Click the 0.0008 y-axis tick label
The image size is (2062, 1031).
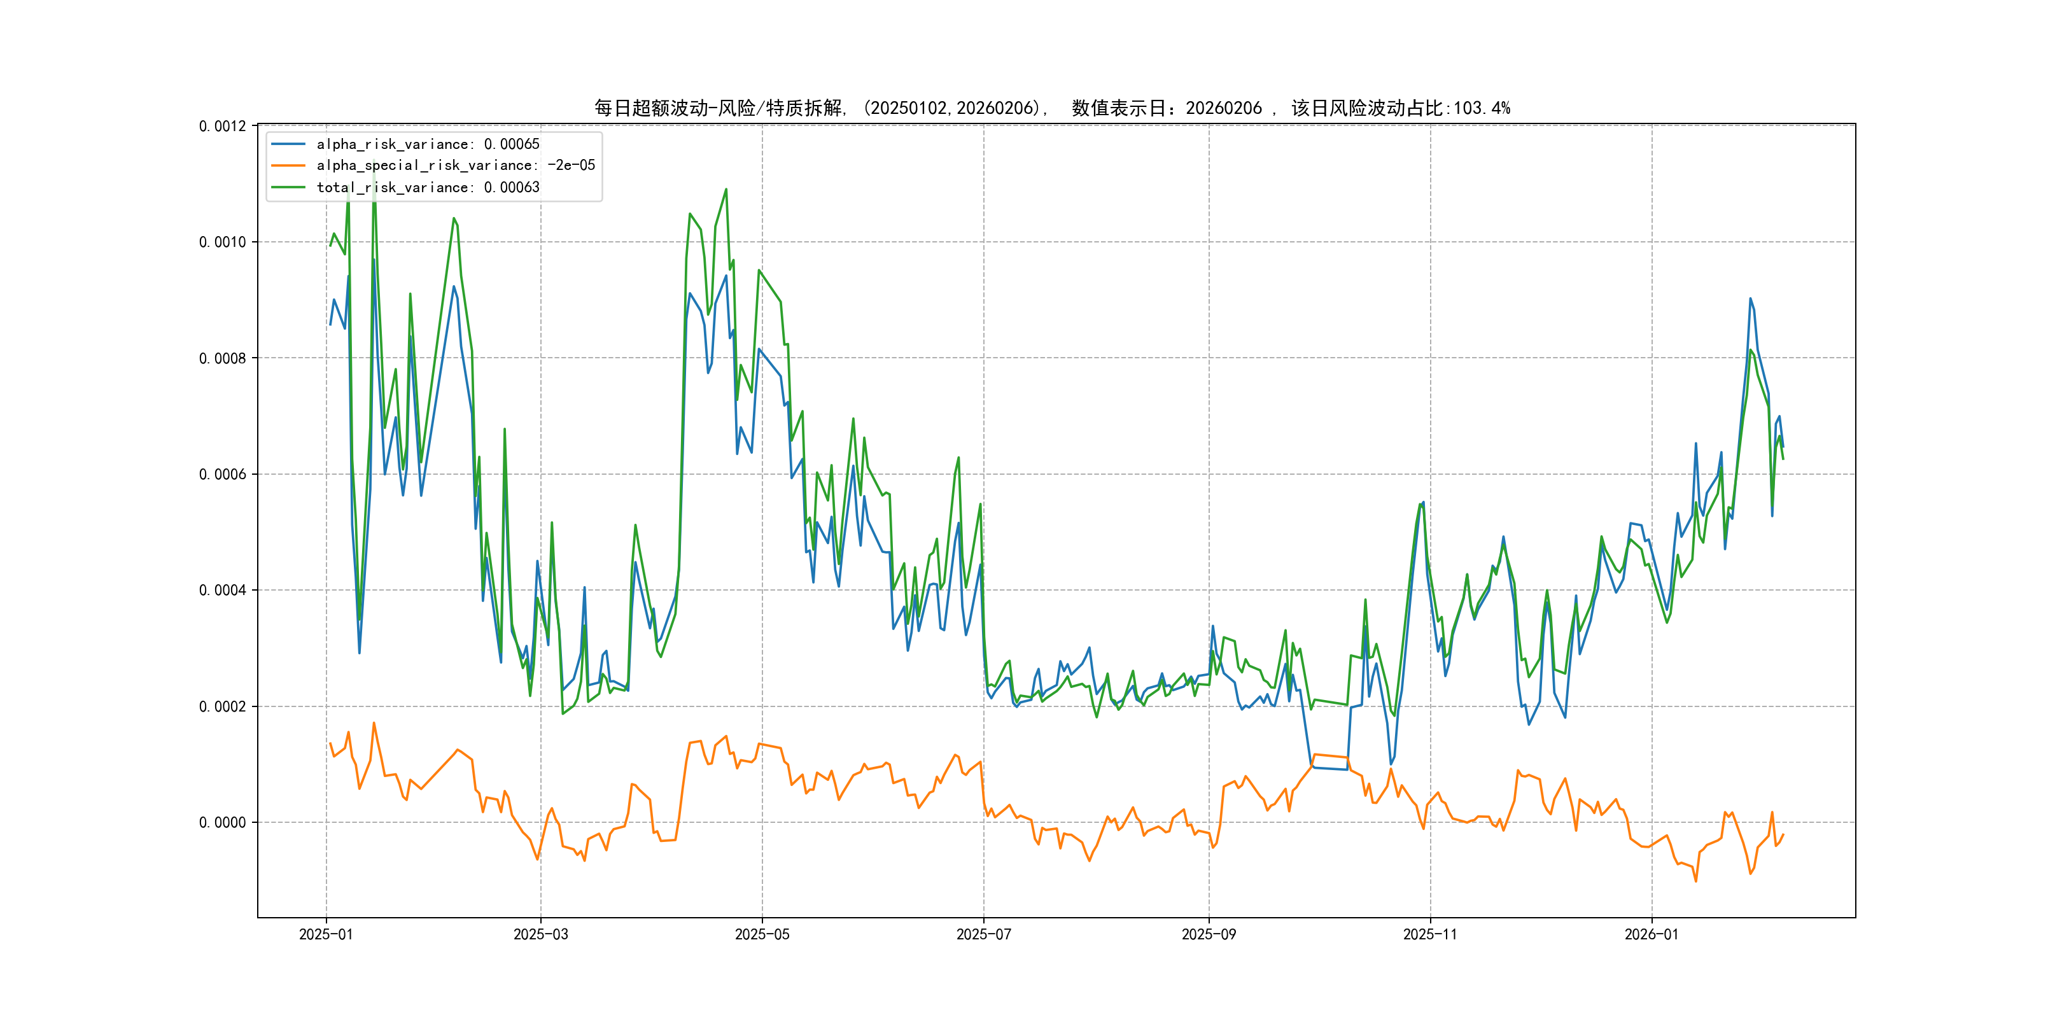point(223,358)
